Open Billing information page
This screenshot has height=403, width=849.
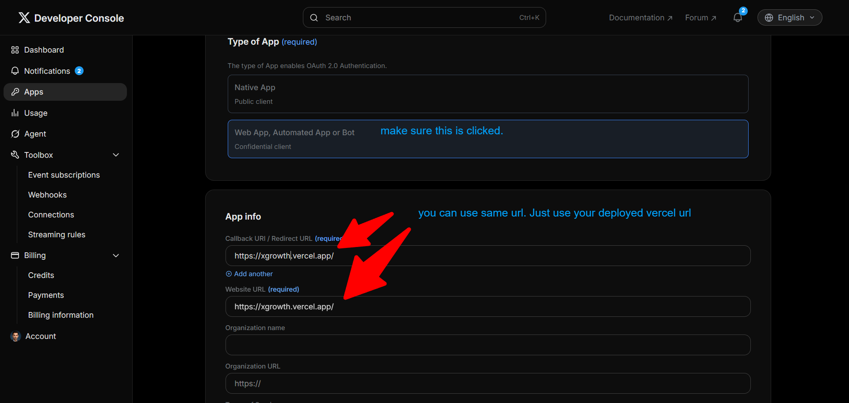click(61, 315)
